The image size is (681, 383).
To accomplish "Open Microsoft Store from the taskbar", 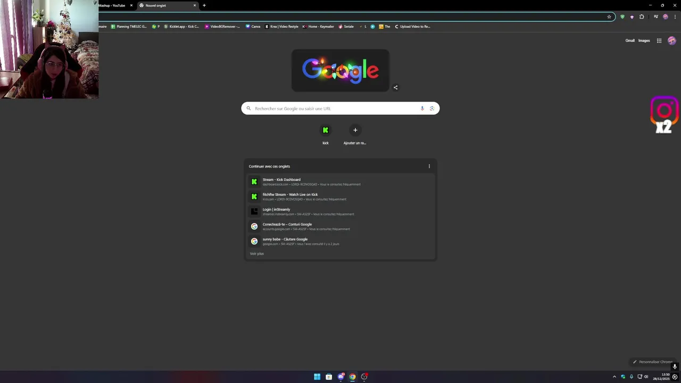I will pyautogui.click(x=329, y=377).
